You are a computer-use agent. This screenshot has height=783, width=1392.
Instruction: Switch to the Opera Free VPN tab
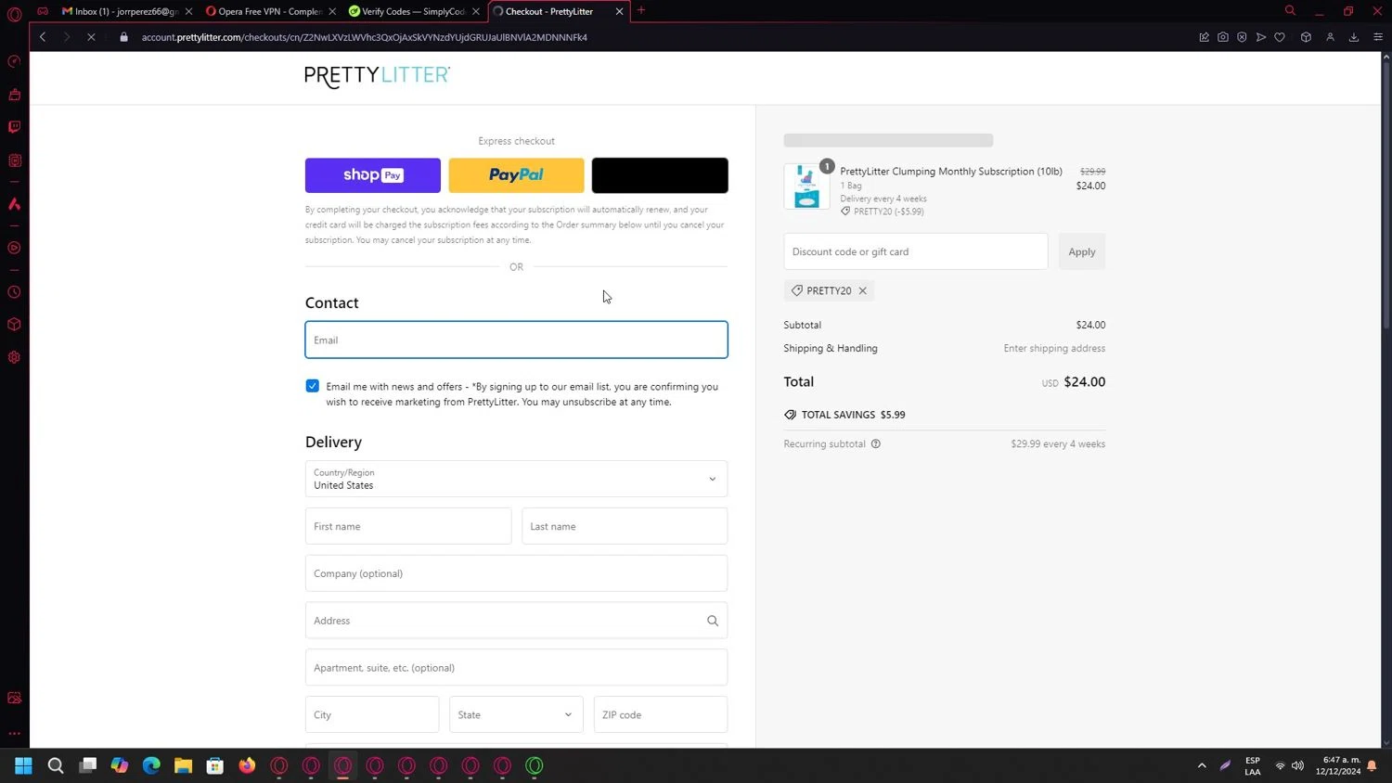[x=269, y=11]
